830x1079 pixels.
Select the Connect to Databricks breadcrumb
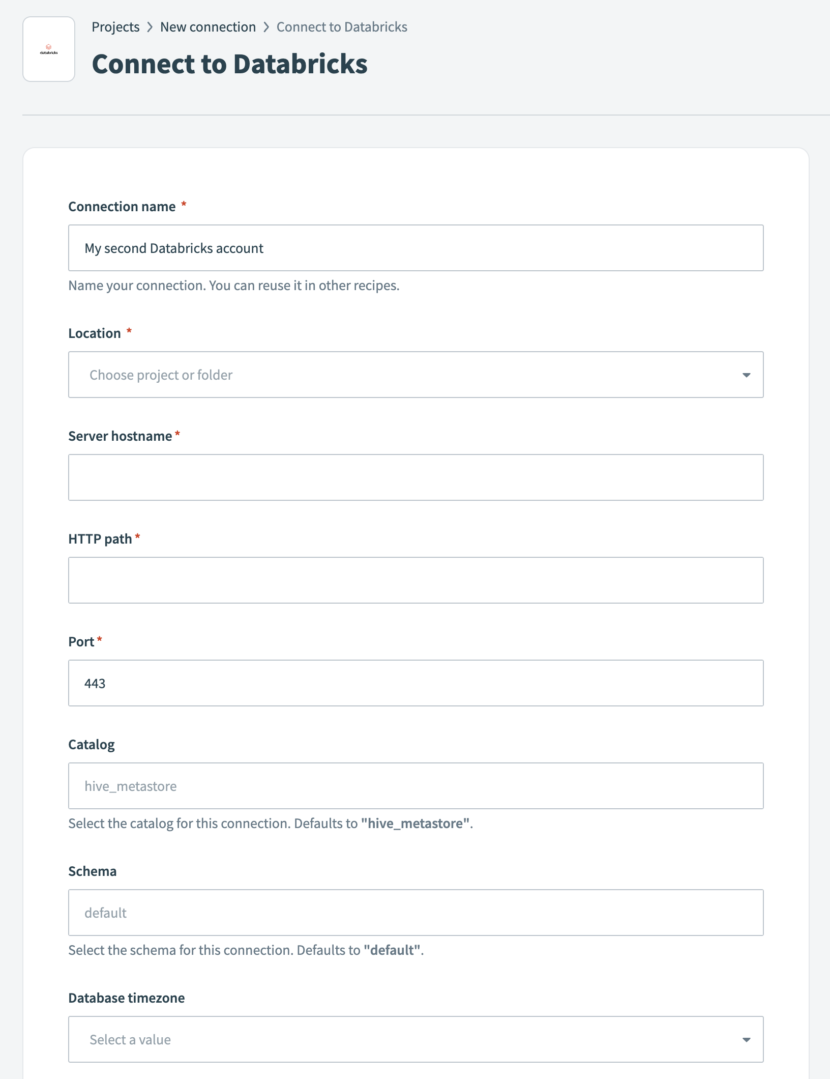click(x=341, y=26)
